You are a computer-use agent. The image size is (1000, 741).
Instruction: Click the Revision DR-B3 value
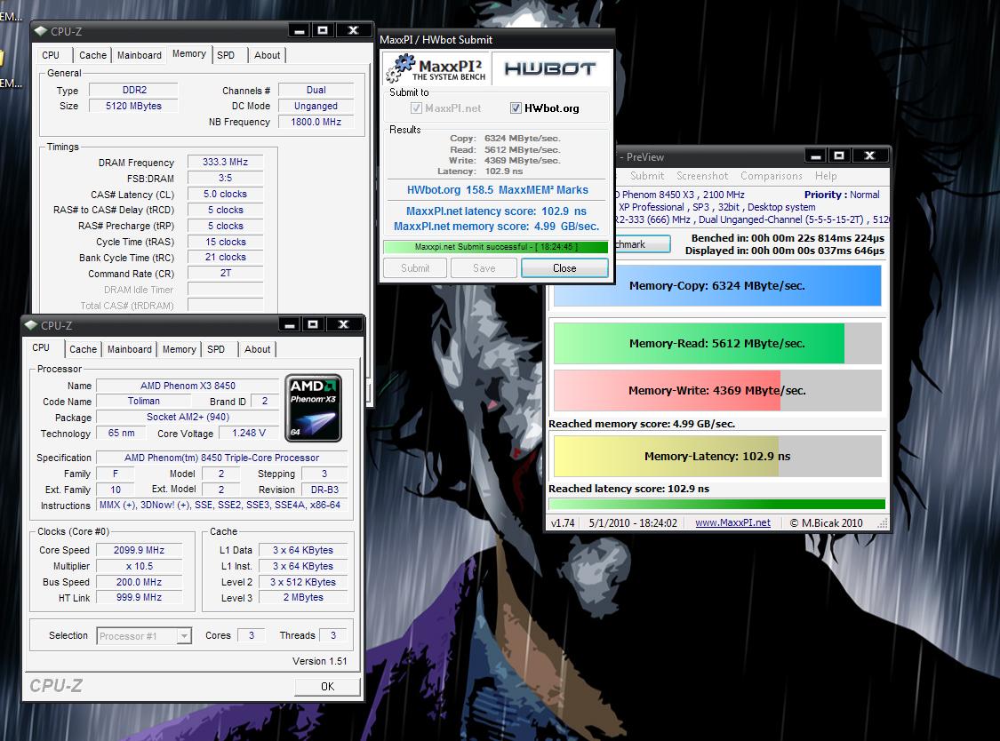click(324, 490)
